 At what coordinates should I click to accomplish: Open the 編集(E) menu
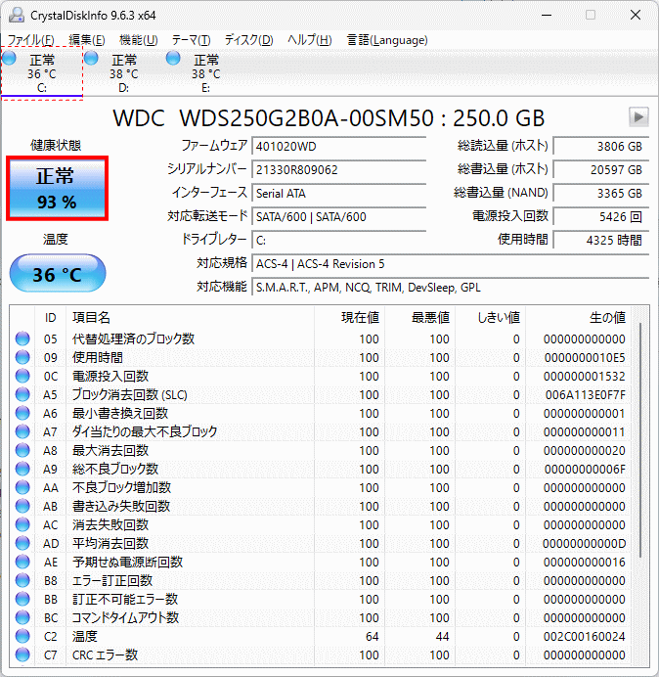pos(87,40)
